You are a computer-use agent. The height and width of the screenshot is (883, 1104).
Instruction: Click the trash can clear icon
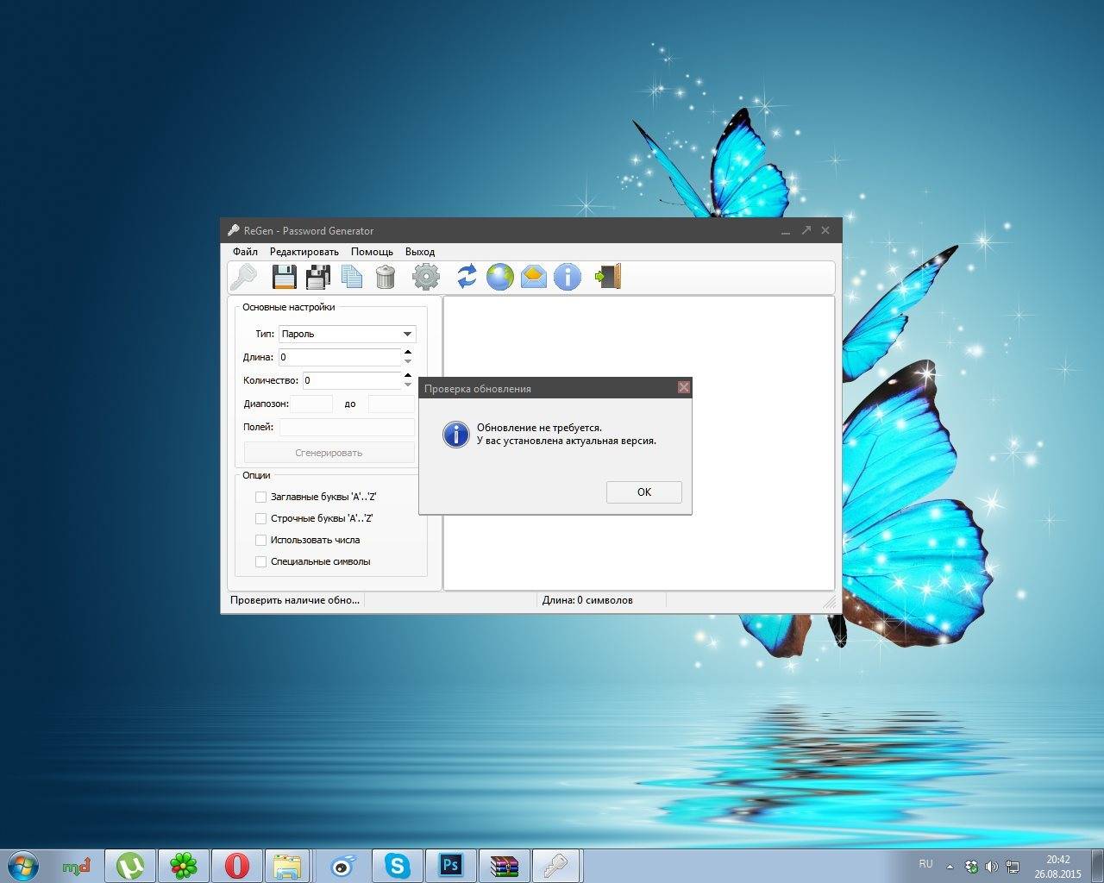click(x=386, y=277)
